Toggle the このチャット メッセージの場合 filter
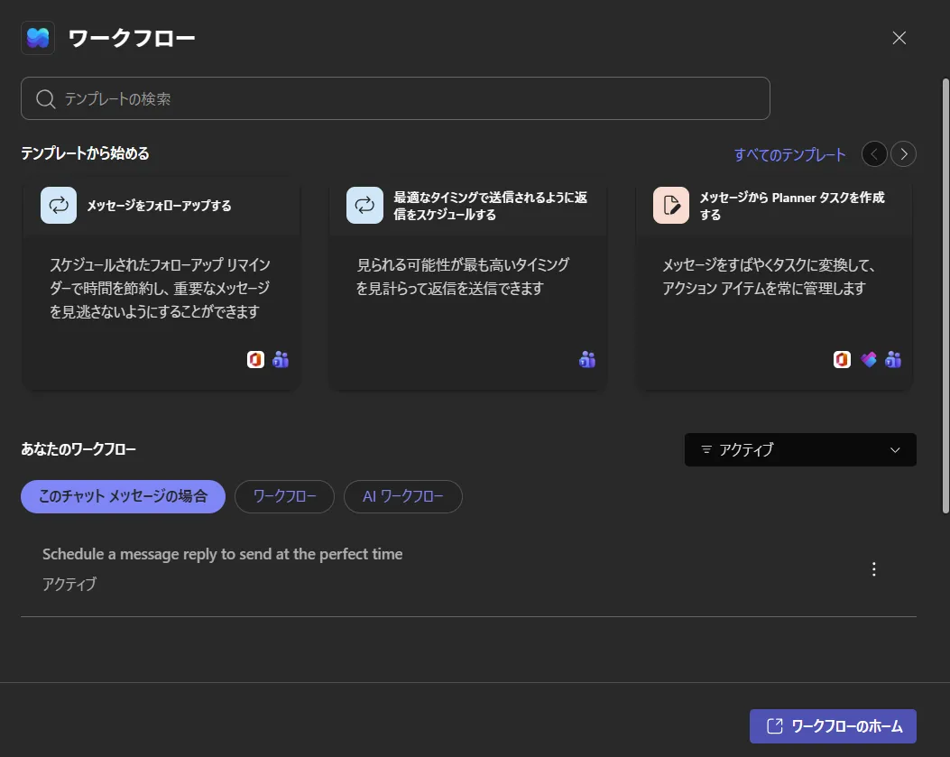Image resolution: width=950 pixels, height=757 pixels. 122,496
